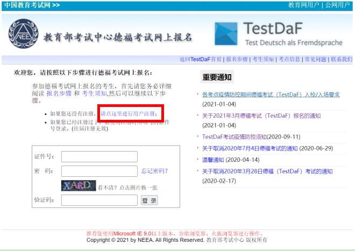356x251 pixels.
Task: Click 请点这里进行用户注册 registration link
Action: [129, 113]
